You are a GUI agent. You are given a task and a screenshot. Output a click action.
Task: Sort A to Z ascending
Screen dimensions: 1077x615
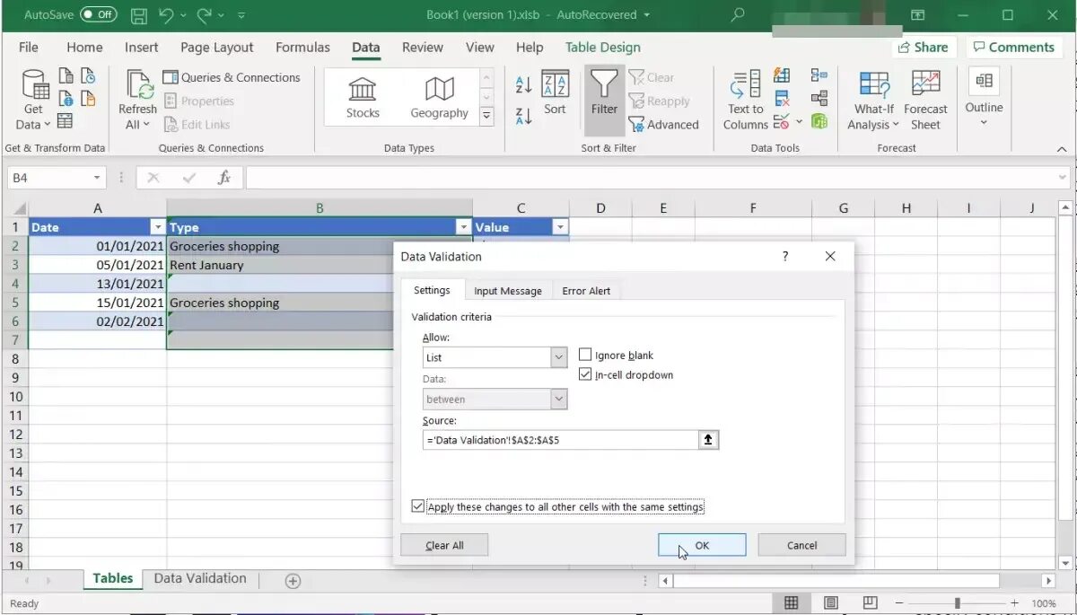click(x=524, y=85)
